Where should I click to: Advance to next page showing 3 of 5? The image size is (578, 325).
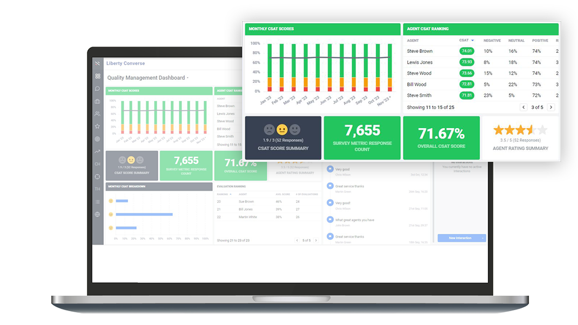[x=551, y=107]
